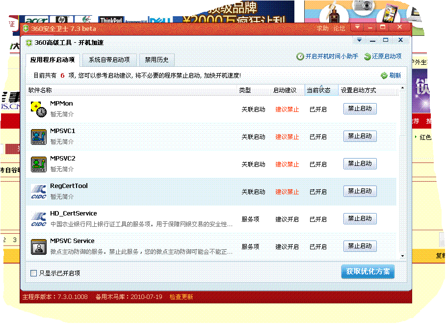Disable startup for MPSVC1
446x324 pixels.
[x=360, y=136]
